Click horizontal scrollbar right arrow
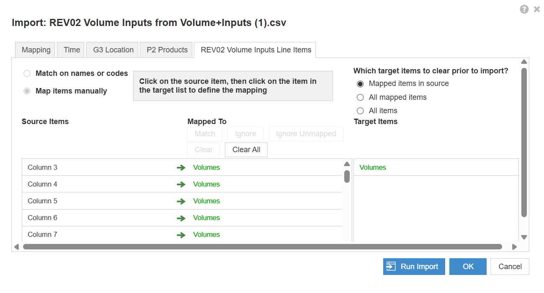The width and height of the screenshot is (544, 293). [x=514, y=247]
